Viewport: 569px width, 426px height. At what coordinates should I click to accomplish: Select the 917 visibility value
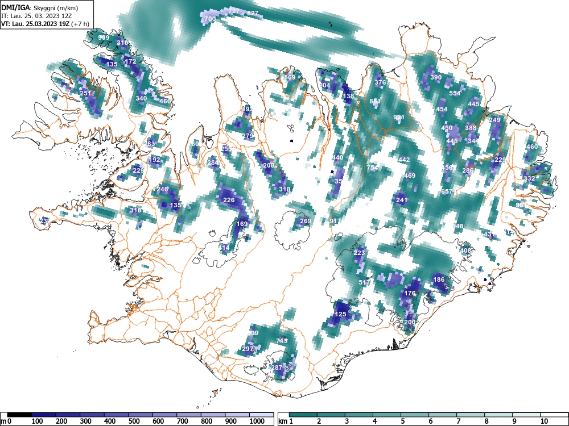tap(335, 221)
